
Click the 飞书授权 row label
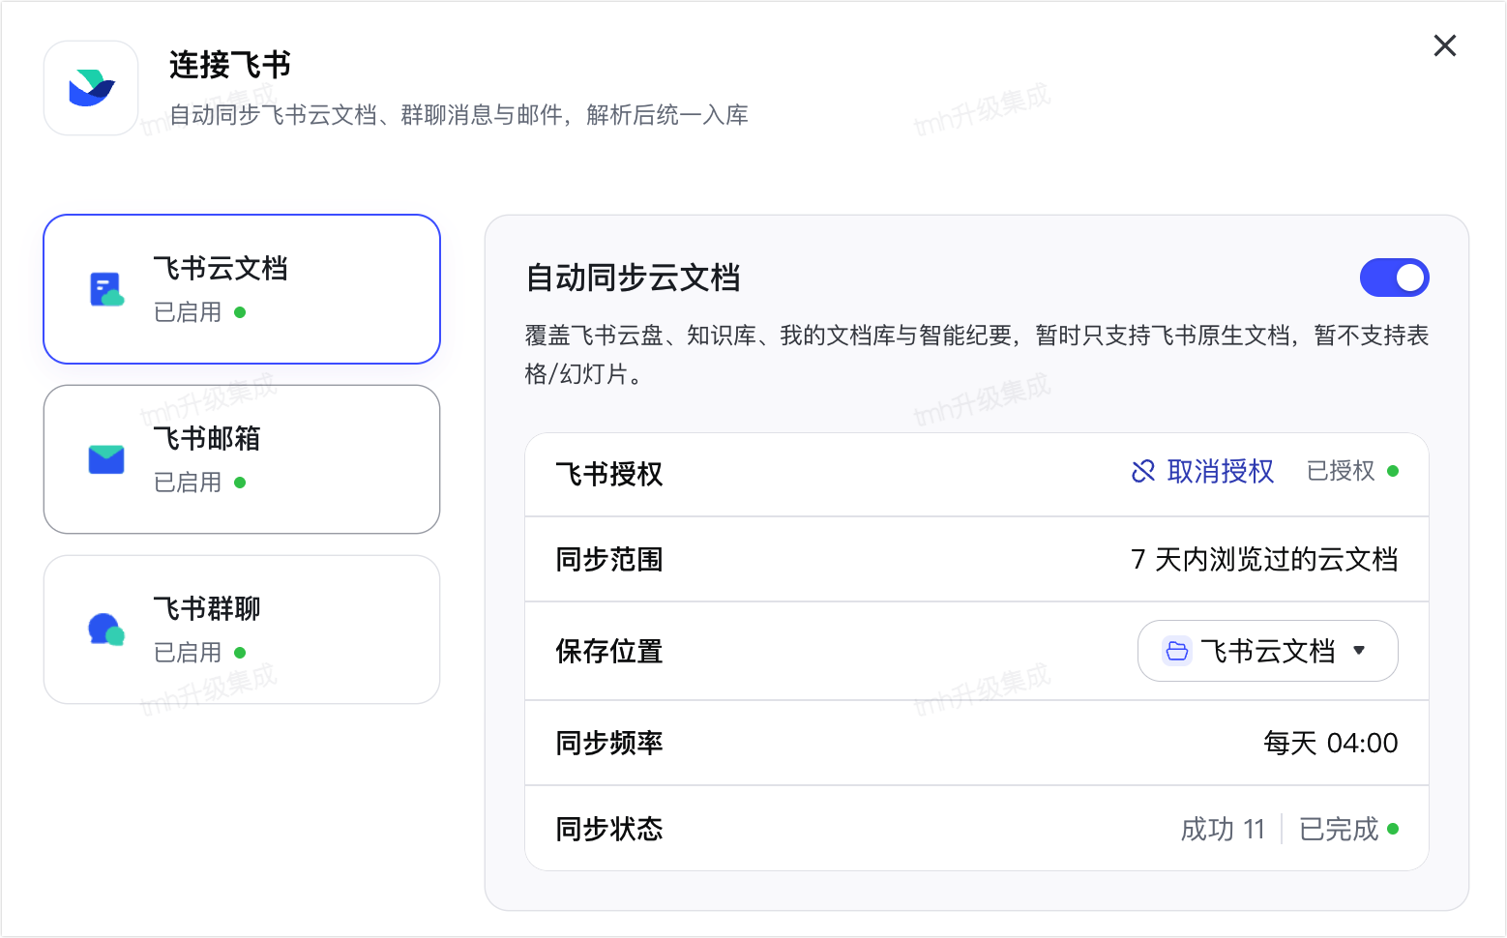[609, 474]
